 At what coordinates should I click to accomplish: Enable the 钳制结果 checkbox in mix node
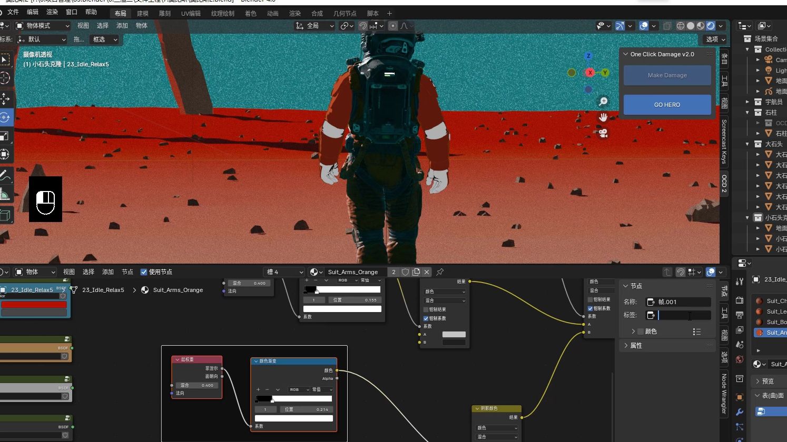click(426, 309)
